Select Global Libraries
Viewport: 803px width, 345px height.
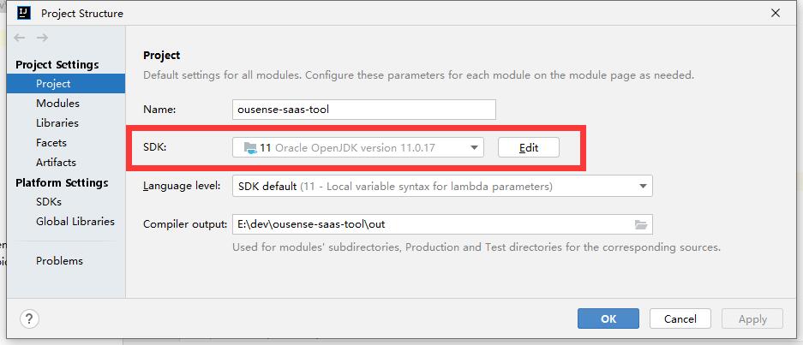pos(75,222)
